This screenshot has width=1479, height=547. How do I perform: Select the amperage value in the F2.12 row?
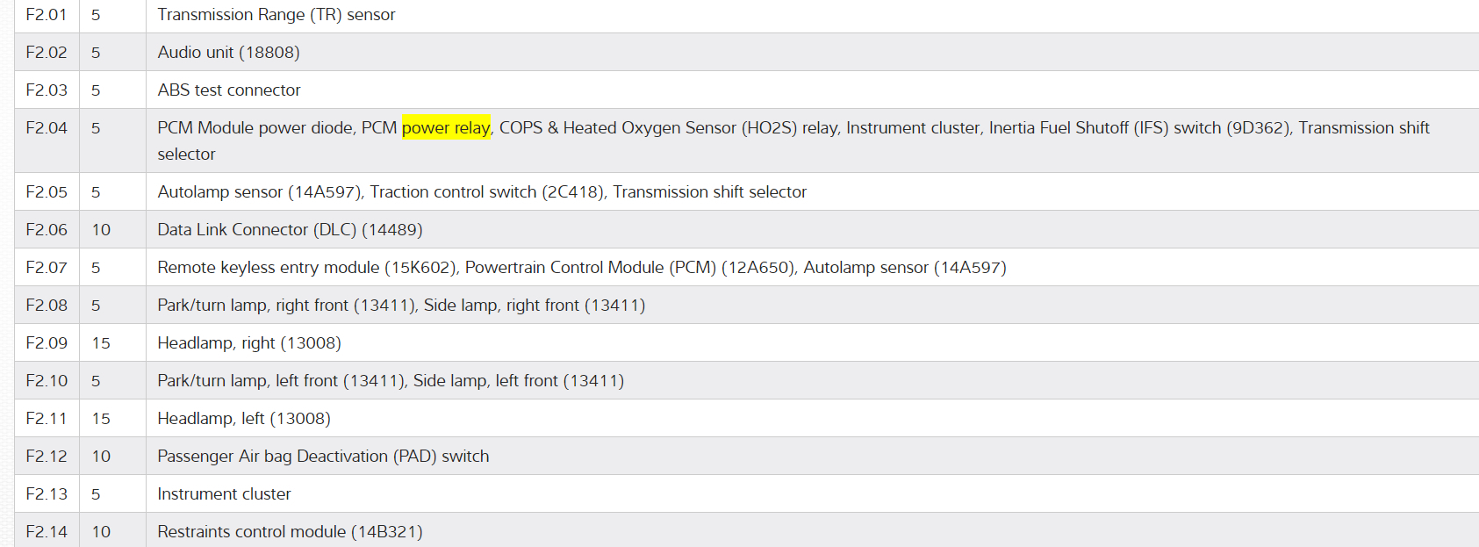[101, 457]
